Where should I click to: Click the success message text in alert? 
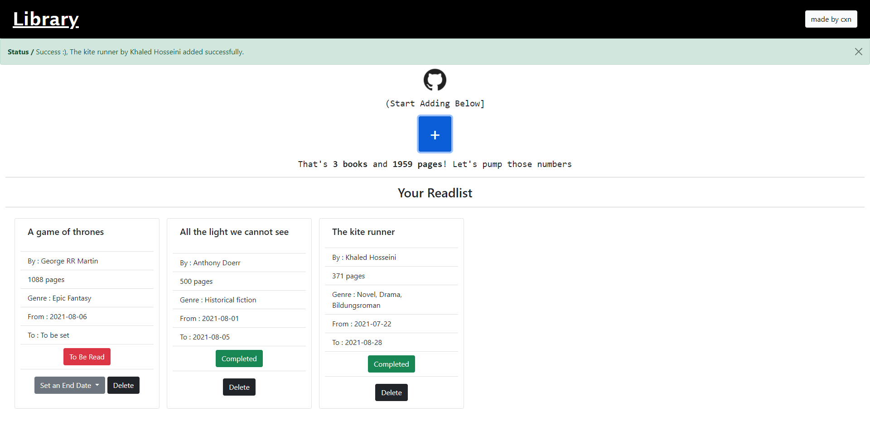140,52
